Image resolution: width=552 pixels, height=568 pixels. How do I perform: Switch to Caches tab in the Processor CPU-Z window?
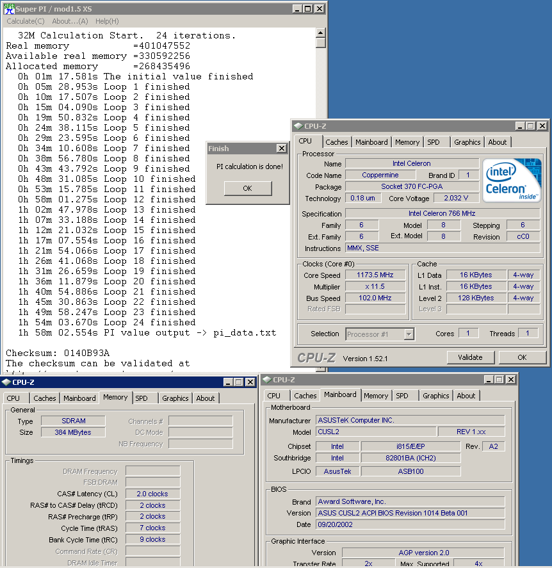click(x=336, y=142)
